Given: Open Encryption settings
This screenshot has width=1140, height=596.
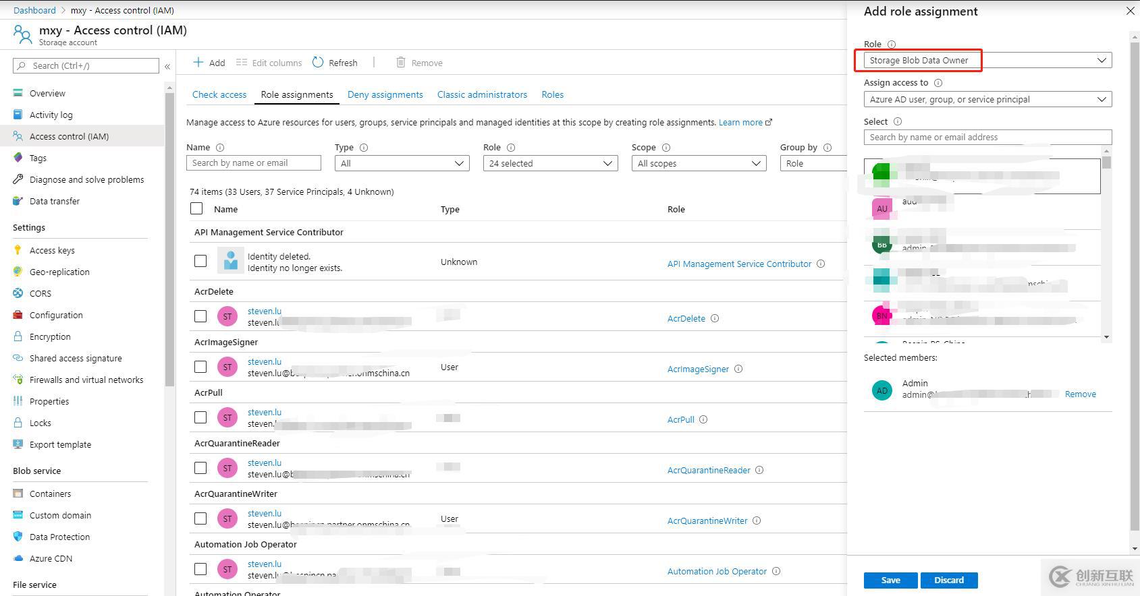Looking at the screenshot, I should tap(50, 336).
